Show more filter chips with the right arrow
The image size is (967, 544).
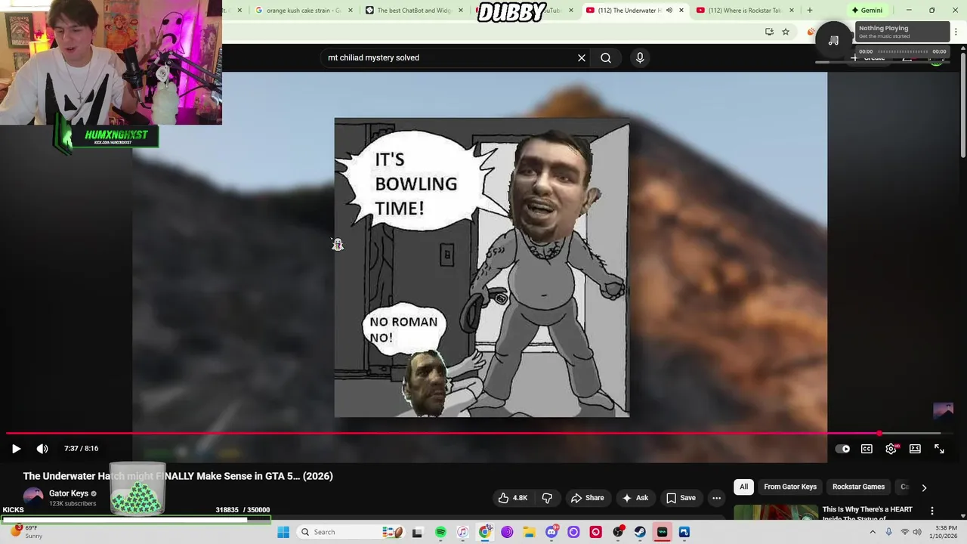point(924,487)
